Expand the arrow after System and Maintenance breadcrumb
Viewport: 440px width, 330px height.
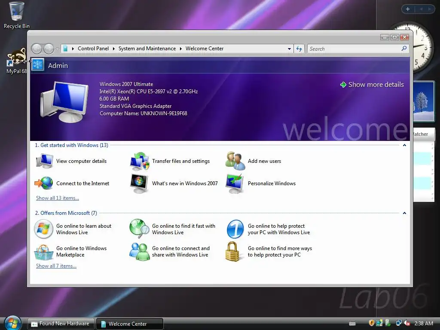point(181,49)
